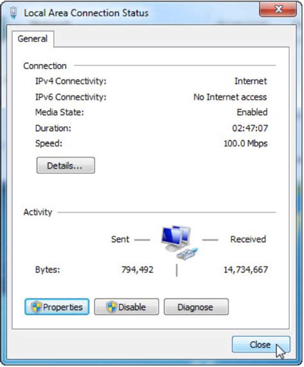
Task: Click the UAC shield icon on Disable
Action: (112, 307)
